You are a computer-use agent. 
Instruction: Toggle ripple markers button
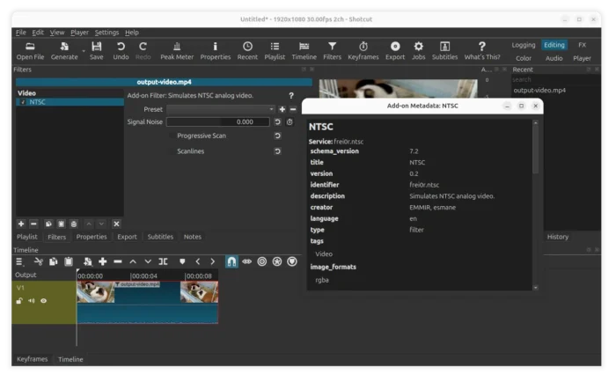point(292,261)
